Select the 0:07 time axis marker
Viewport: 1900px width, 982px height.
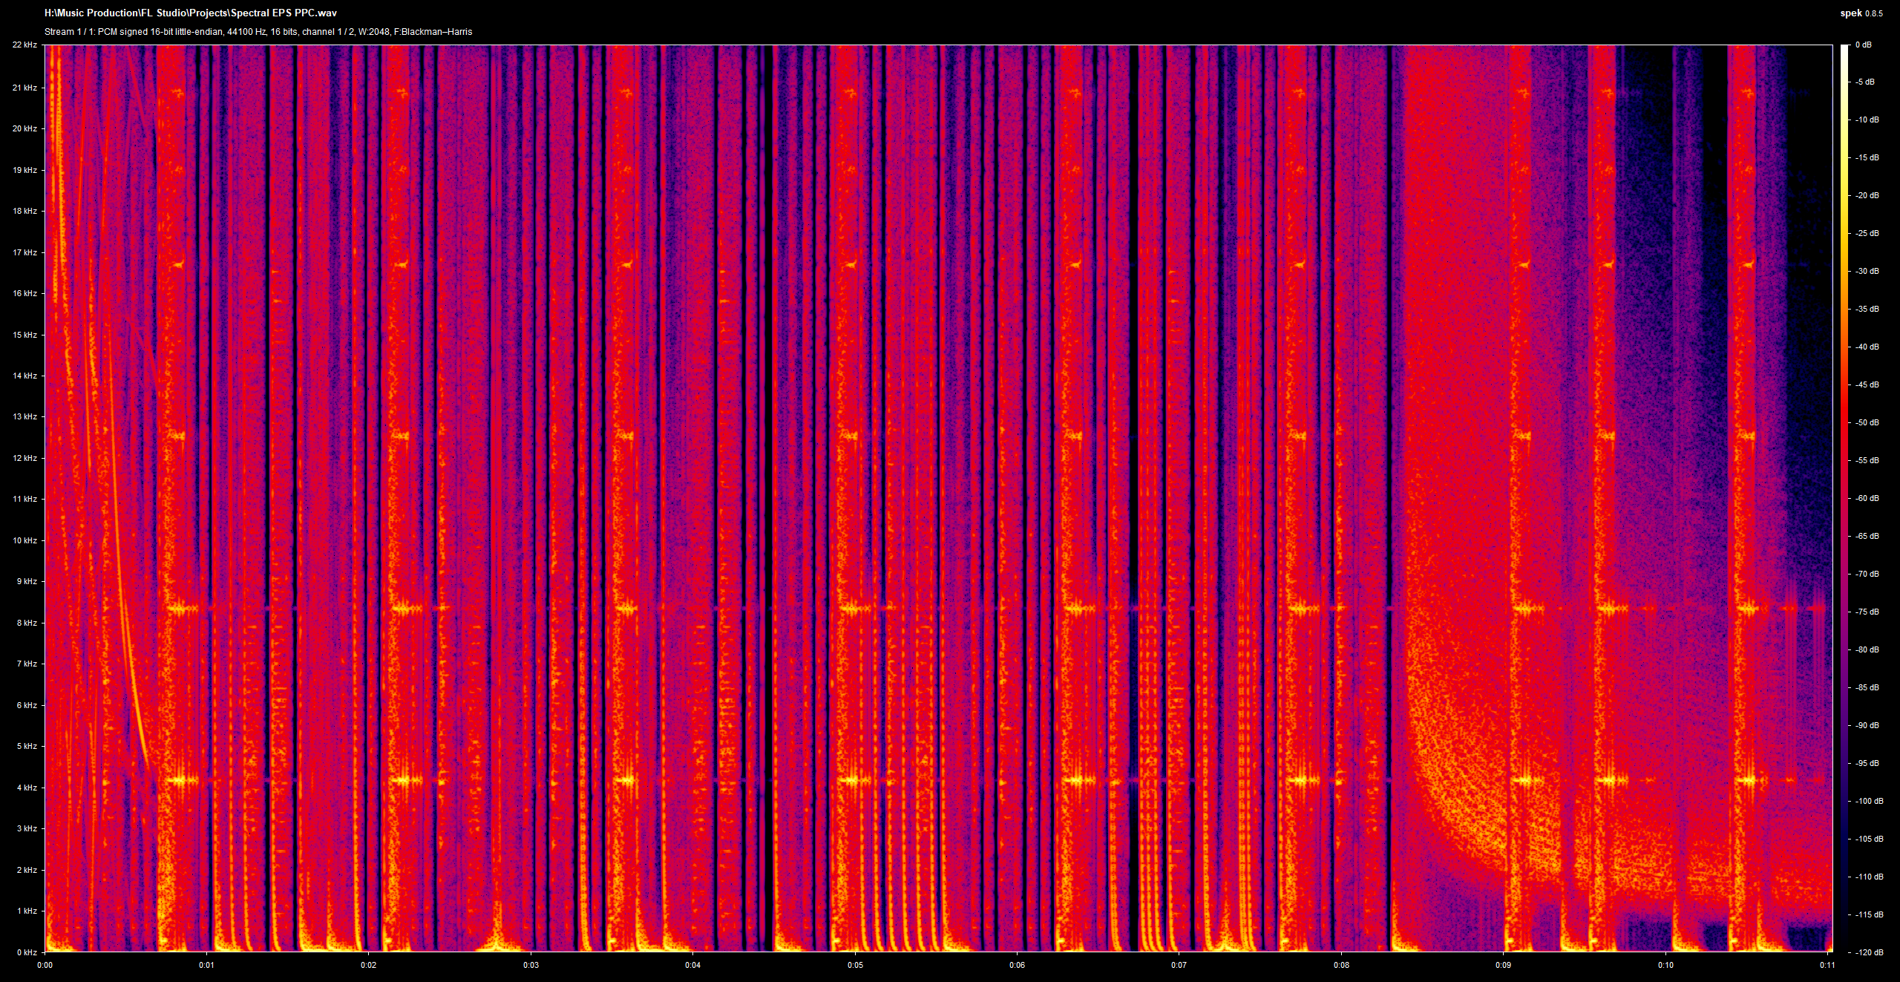point(1179,966)
